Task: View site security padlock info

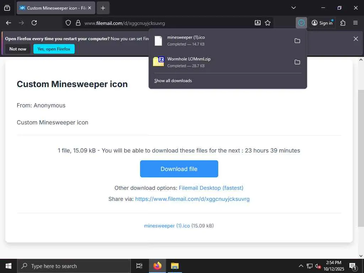Action: click(78, 23)
